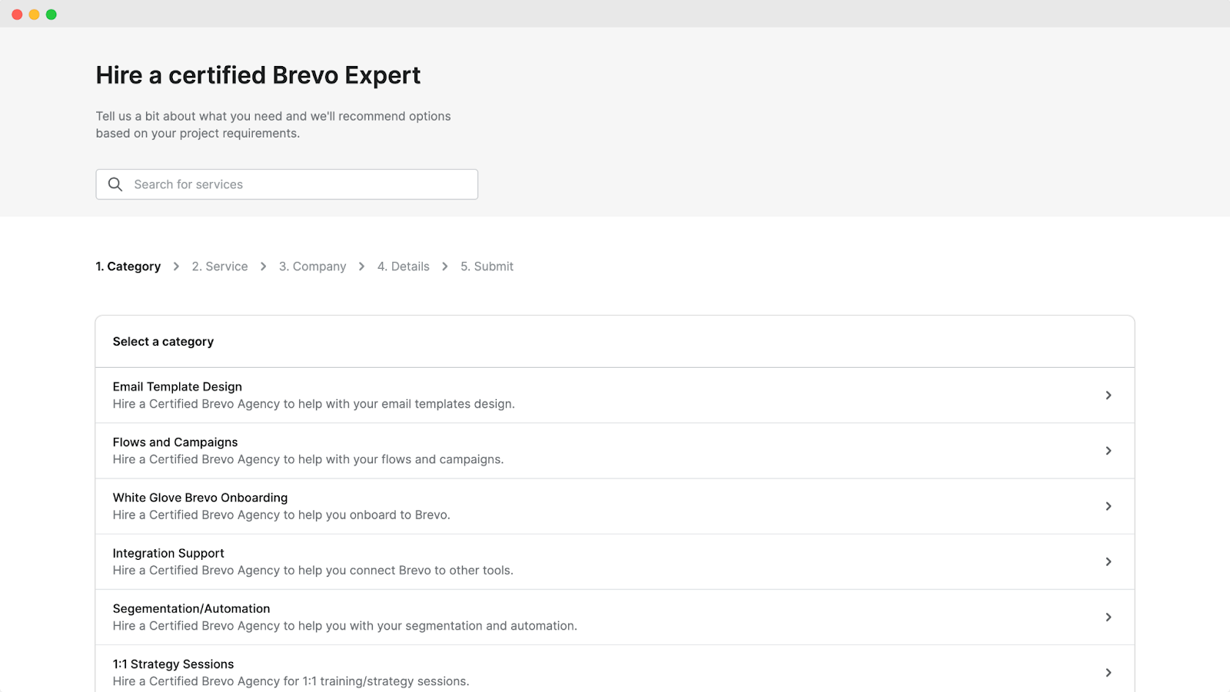The image size is (1230, 692).
Task: Go to the 4. Details step
Action: pos(404,267)
